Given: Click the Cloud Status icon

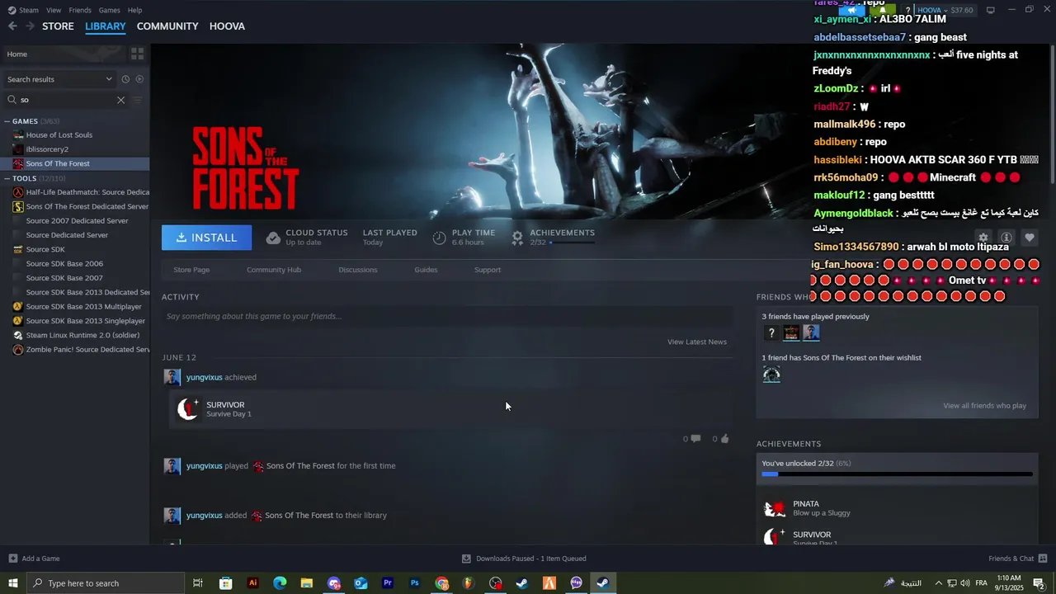Looking at the screenshot, I should (x=273, y=238).
